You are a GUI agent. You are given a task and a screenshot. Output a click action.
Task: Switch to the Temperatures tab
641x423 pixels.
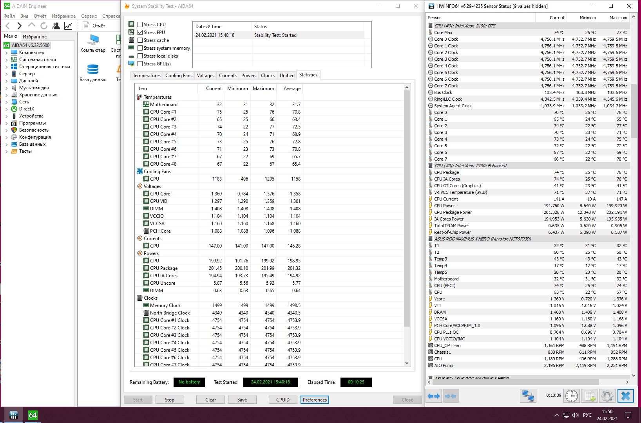coord(147,76)
